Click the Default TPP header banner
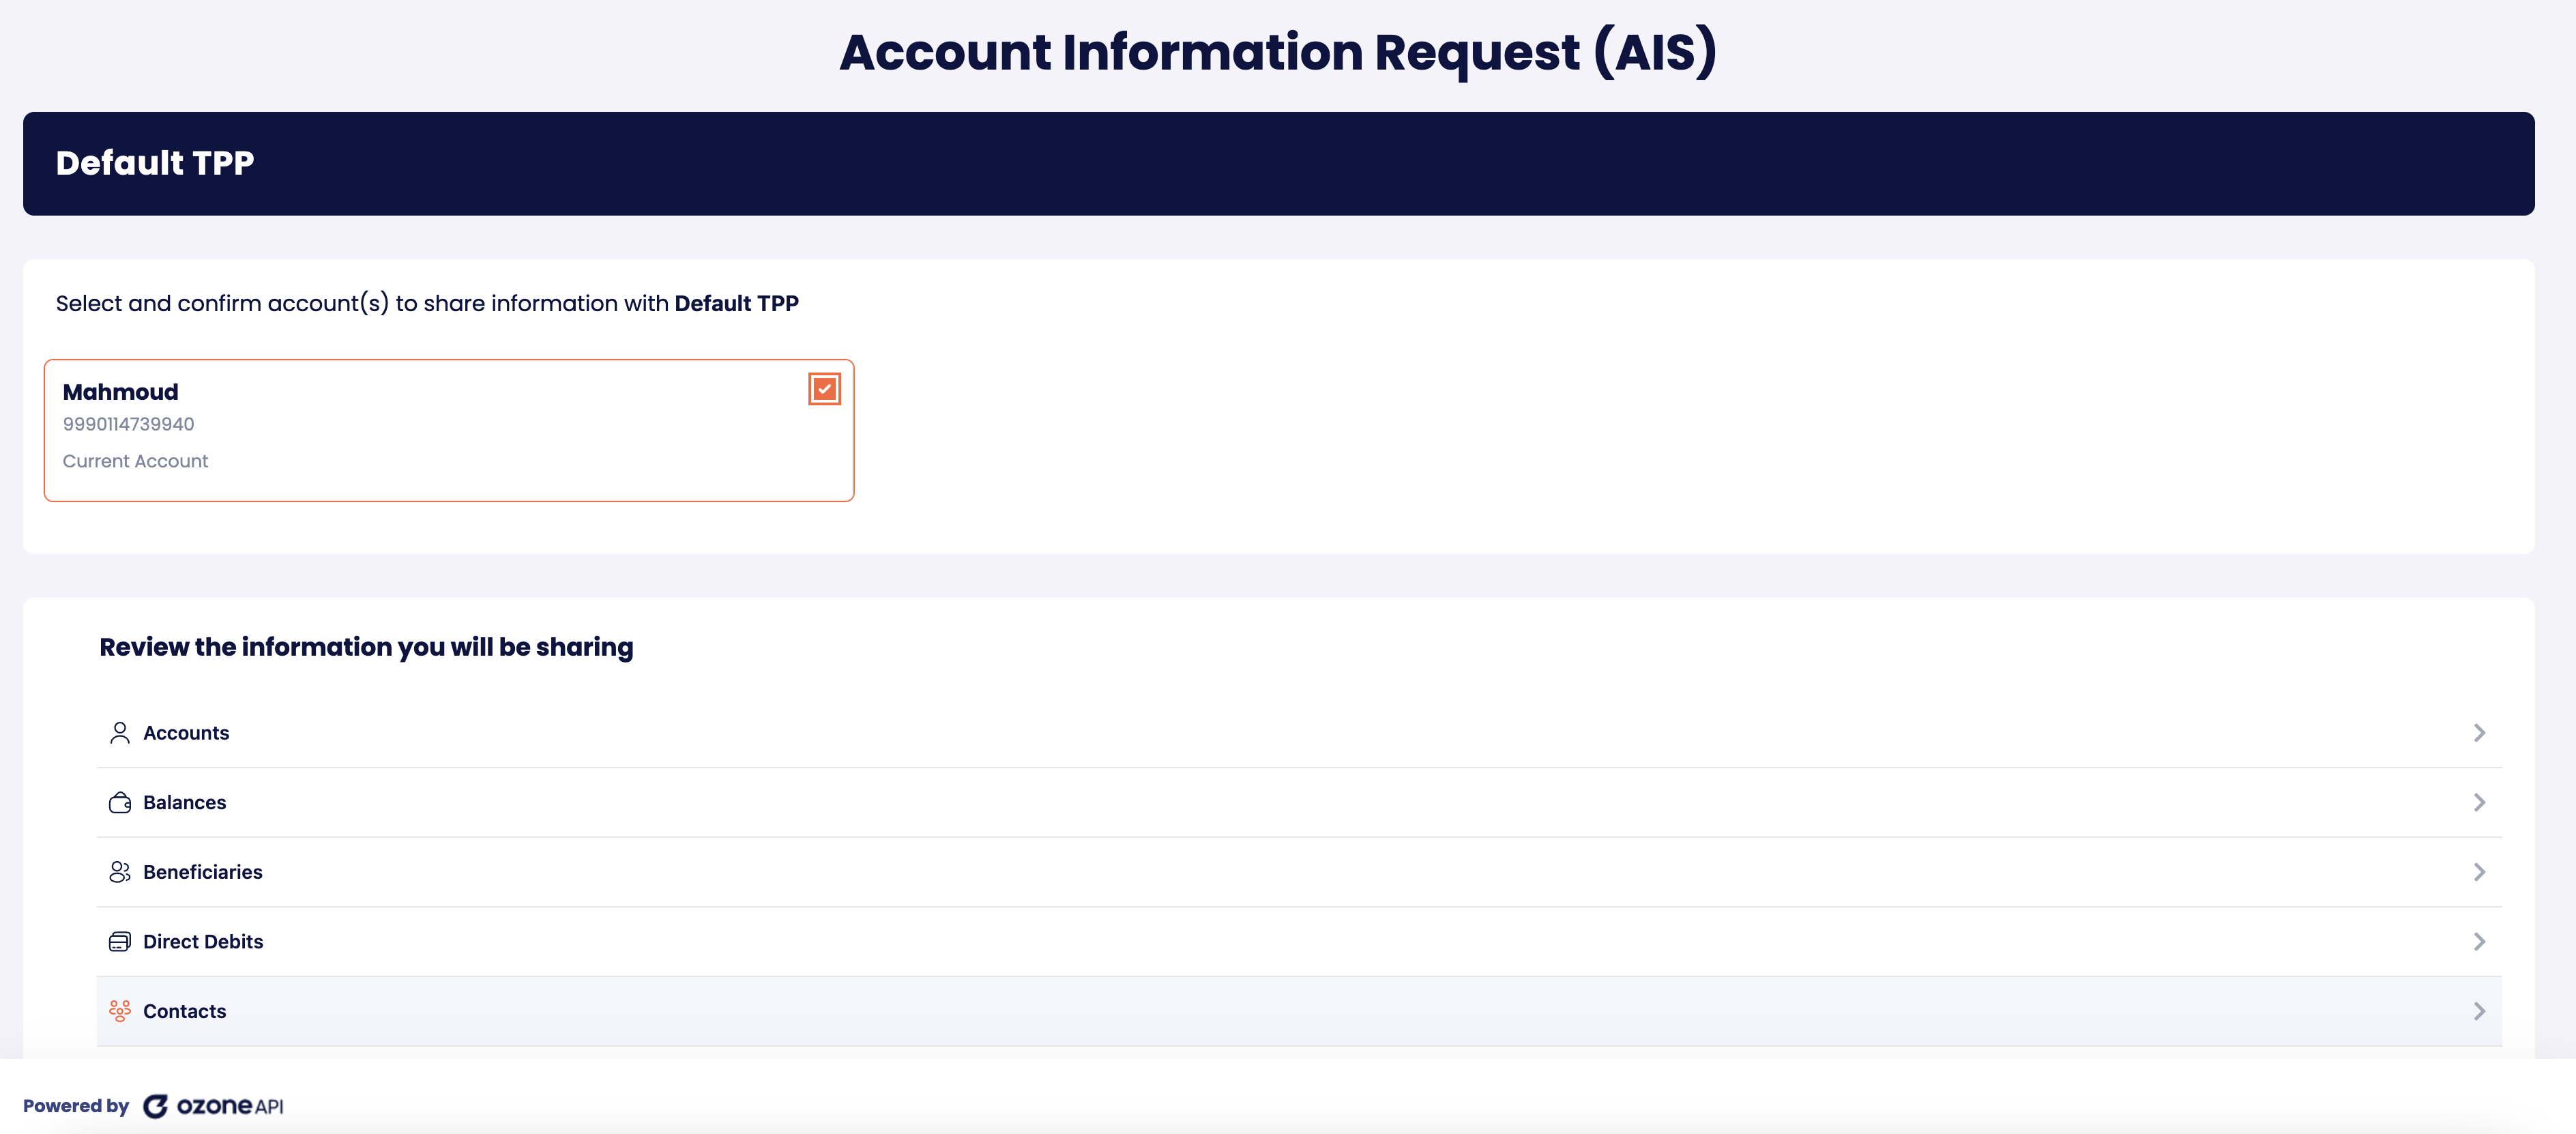 tap(1278, 163)
